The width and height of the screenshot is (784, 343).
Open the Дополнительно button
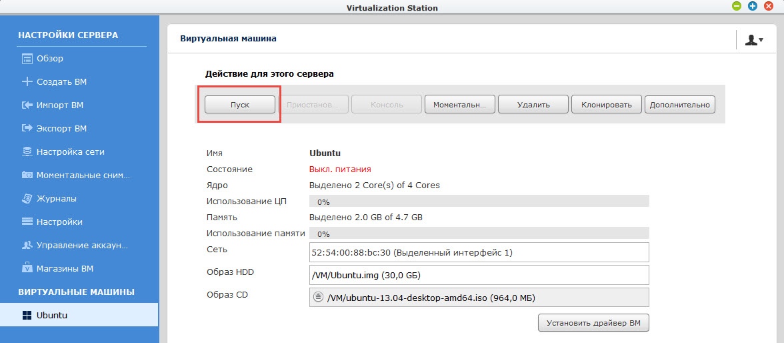680,105
